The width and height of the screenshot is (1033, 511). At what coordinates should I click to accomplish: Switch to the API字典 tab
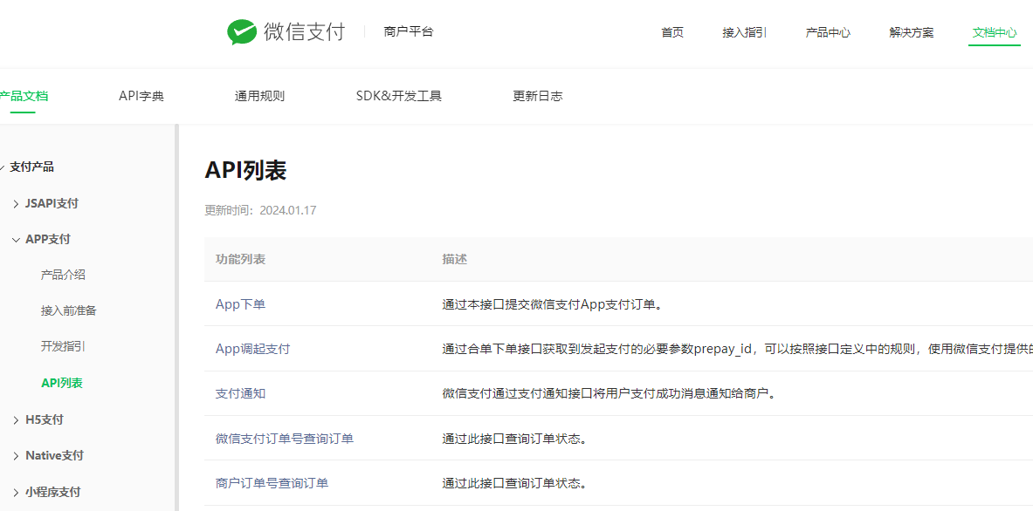coord(141,96)
